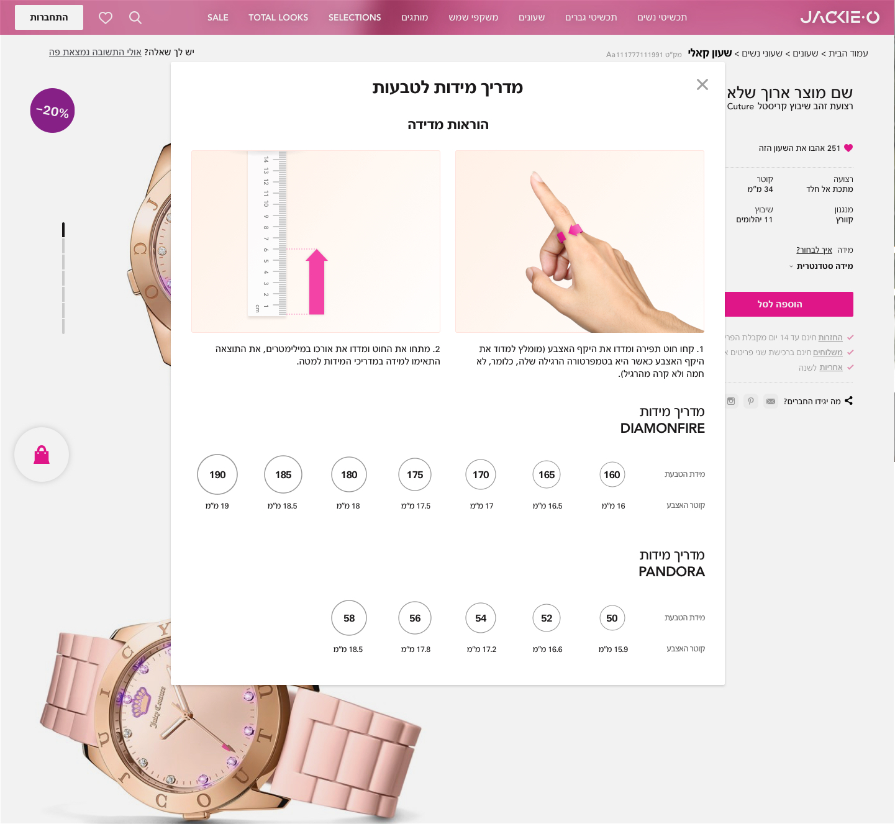Select DIAMONFIRE ring size 170

click(x=481, y=474)
